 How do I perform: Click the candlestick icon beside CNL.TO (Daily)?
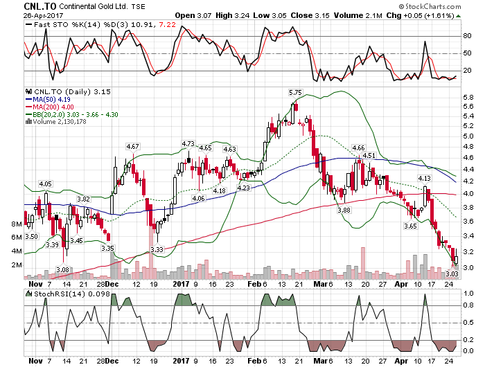[29, 92]
